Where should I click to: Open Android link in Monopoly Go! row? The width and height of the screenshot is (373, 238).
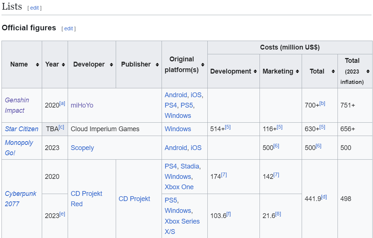176,148
